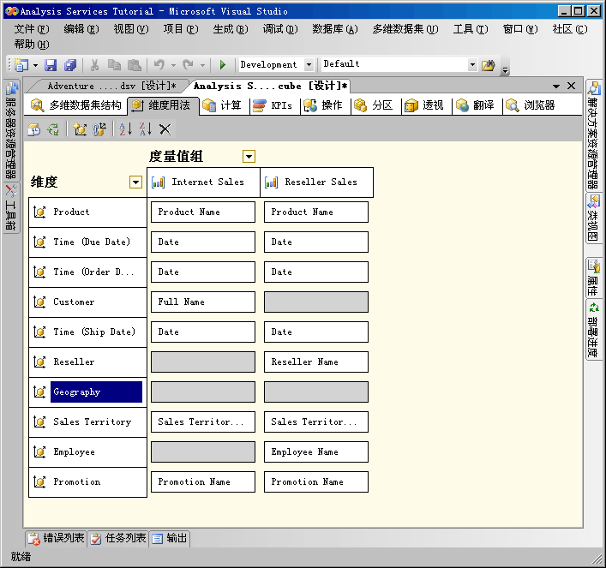Click the Promotion dimension icon
606x568 pixels.
39,481
